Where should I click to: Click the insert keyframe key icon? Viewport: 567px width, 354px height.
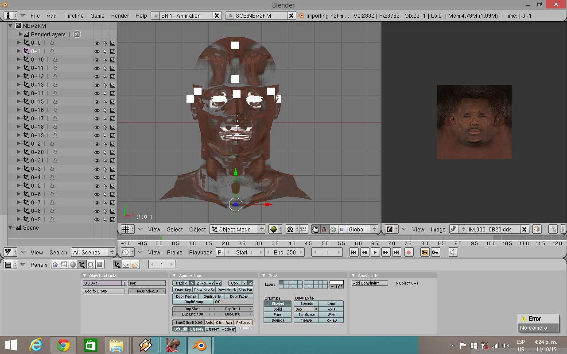425,252
